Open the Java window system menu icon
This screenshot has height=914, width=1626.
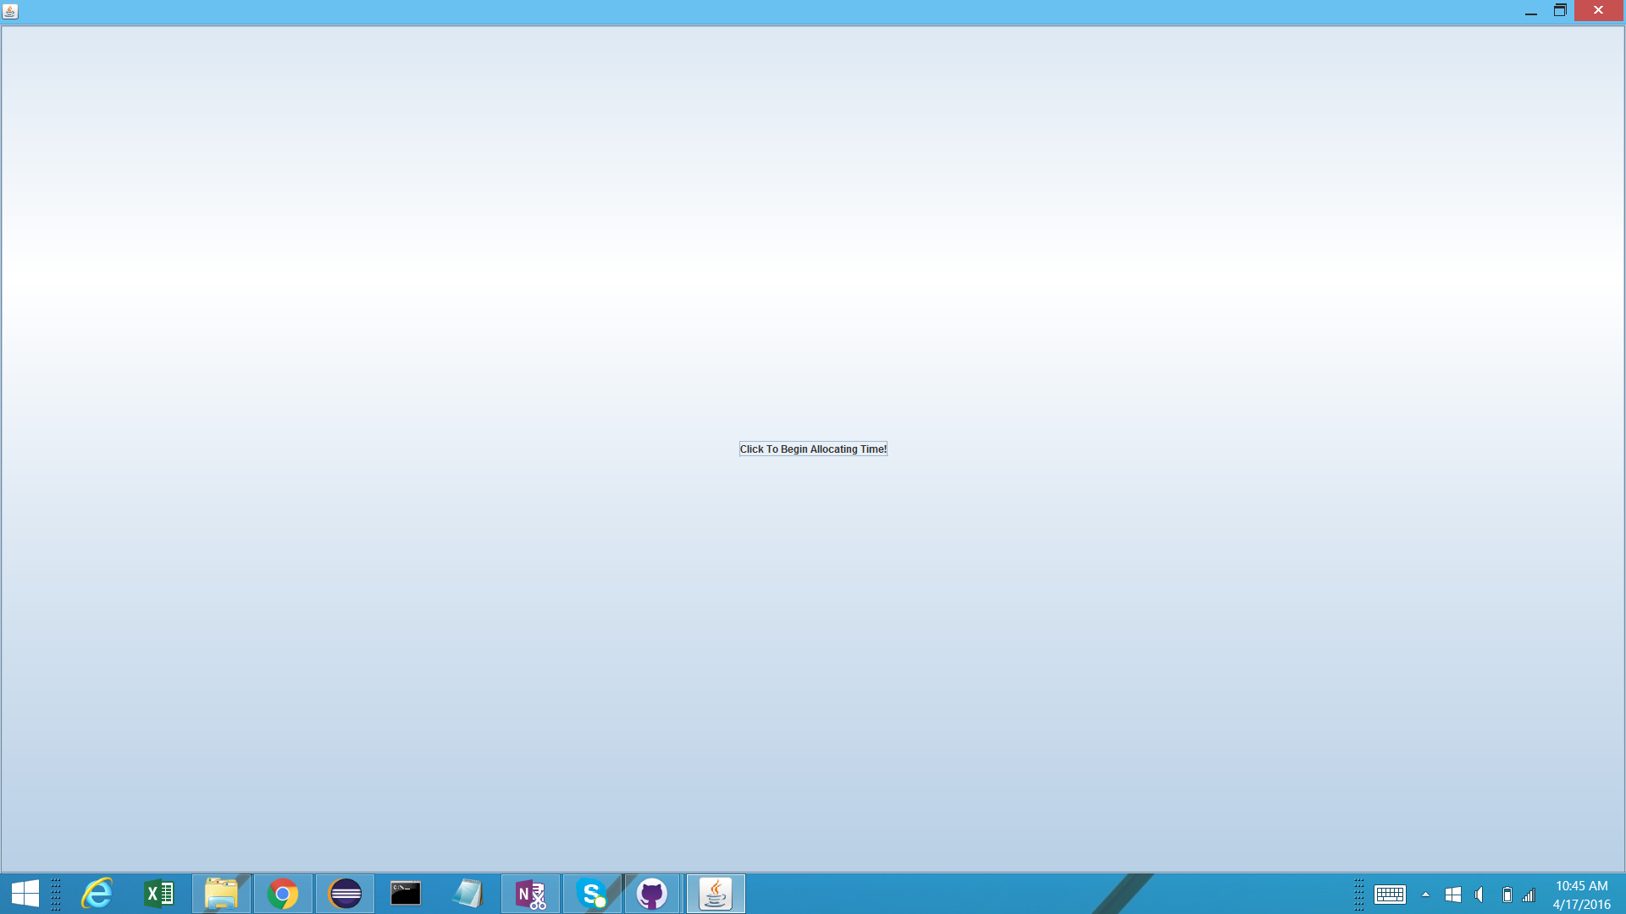point(10,11)
